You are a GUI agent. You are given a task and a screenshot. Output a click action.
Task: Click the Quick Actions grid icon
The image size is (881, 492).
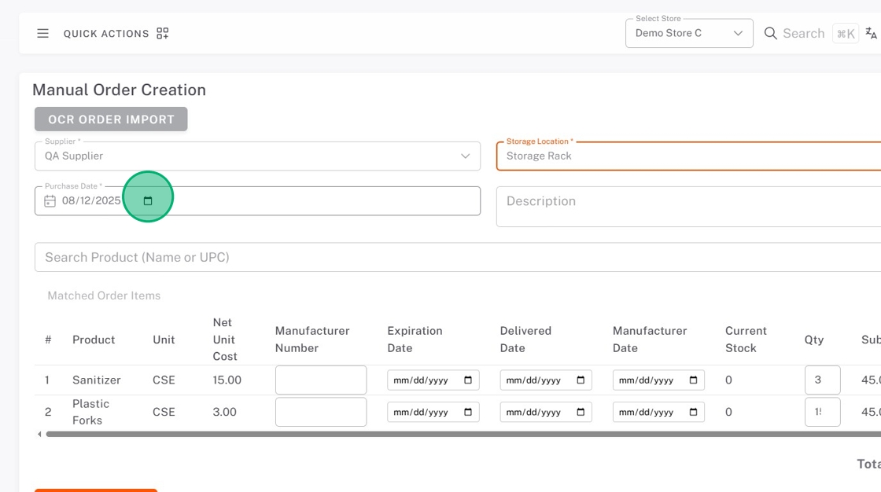click(163, 33)
